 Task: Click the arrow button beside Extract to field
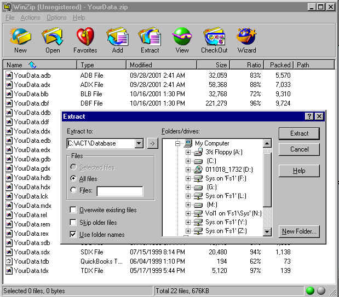[153, 143]
